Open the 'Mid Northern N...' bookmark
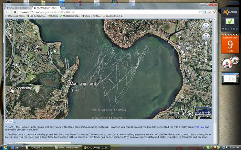The width and height of the screenshot is (241, 150). [71, 16]
